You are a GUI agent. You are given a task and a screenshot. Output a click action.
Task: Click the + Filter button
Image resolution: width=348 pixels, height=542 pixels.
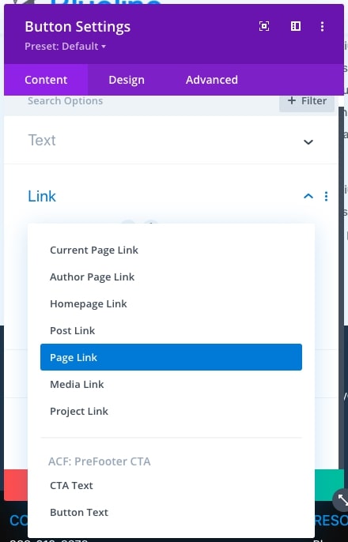(x=307, y=101)
